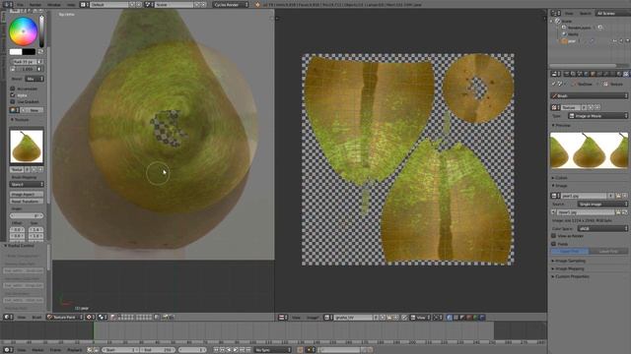Open the UV editor Image menu
Image resolution: width=631 pixels, height=354 pixels.
(313, 317)
